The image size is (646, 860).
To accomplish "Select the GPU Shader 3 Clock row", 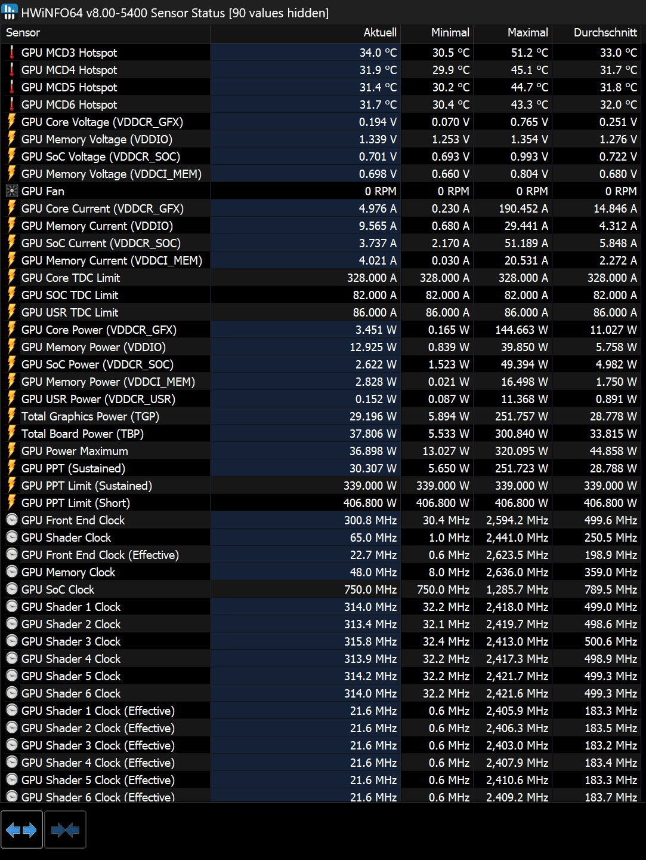I will click(321, 641).
